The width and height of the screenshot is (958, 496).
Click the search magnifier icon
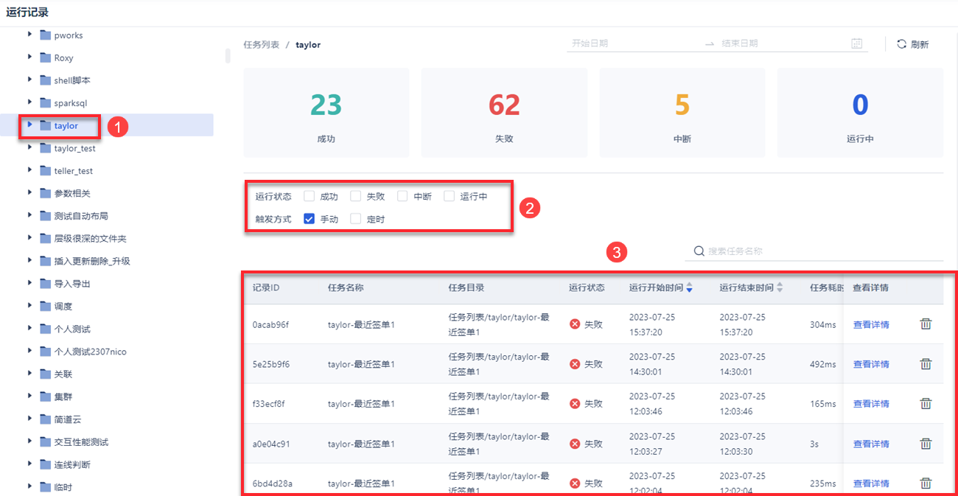click(x=699, y=251)
